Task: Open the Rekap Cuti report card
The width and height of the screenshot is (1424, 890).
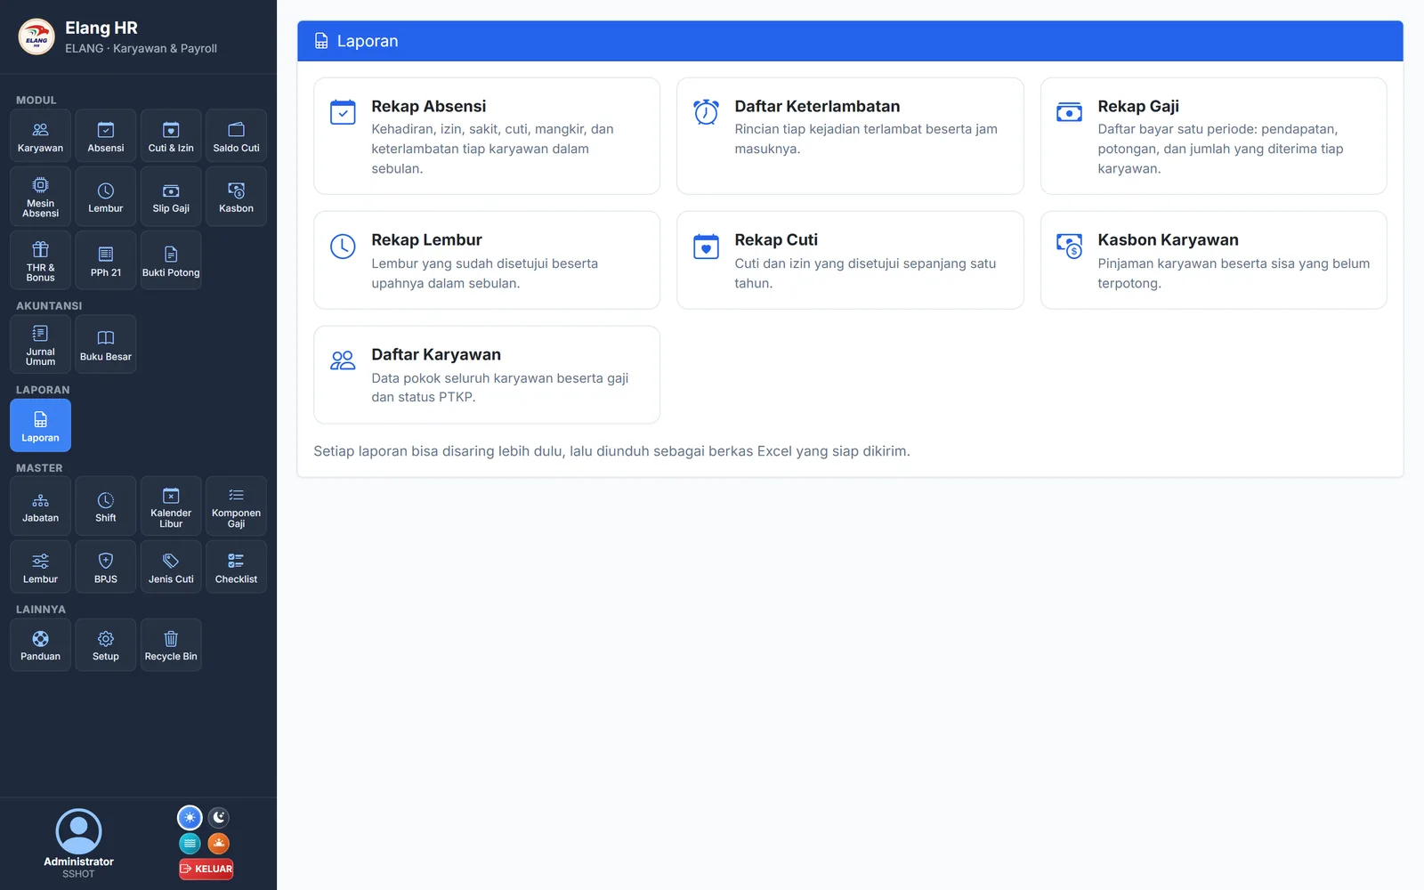Action: pyautogui.click(x=850, y=260)
